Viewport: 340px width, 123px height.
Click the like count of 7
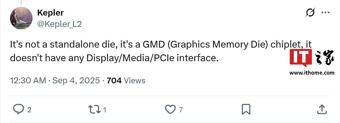[181, 109]
